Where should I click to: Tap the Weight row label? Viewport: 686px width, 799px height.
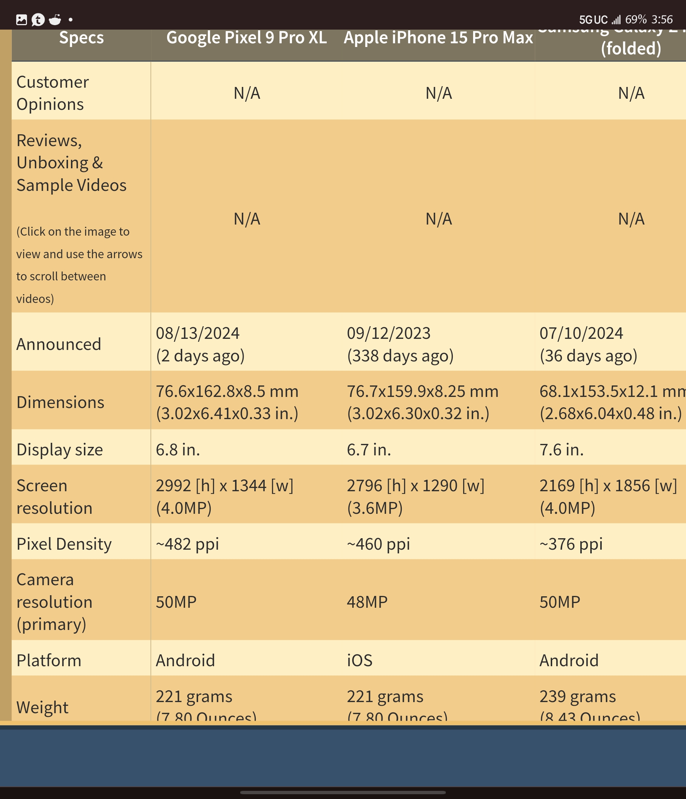(43, 708)
